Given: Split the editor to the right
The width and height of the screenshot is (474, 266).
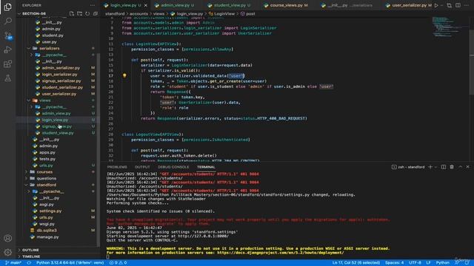Looking at the screenshot, I should (x=458, y=5).
